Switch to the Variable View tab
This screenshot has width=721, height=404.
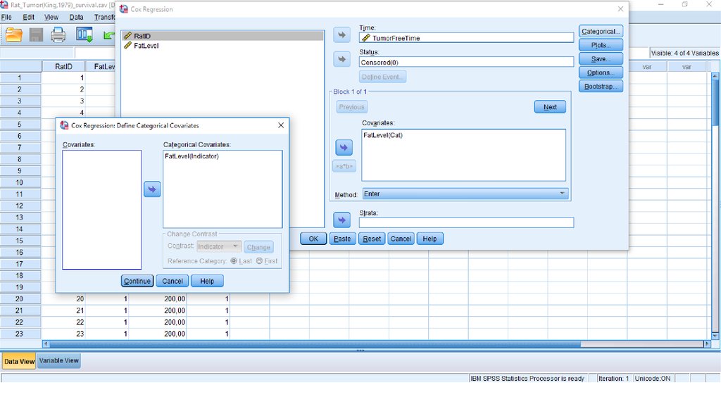[59, 361]
